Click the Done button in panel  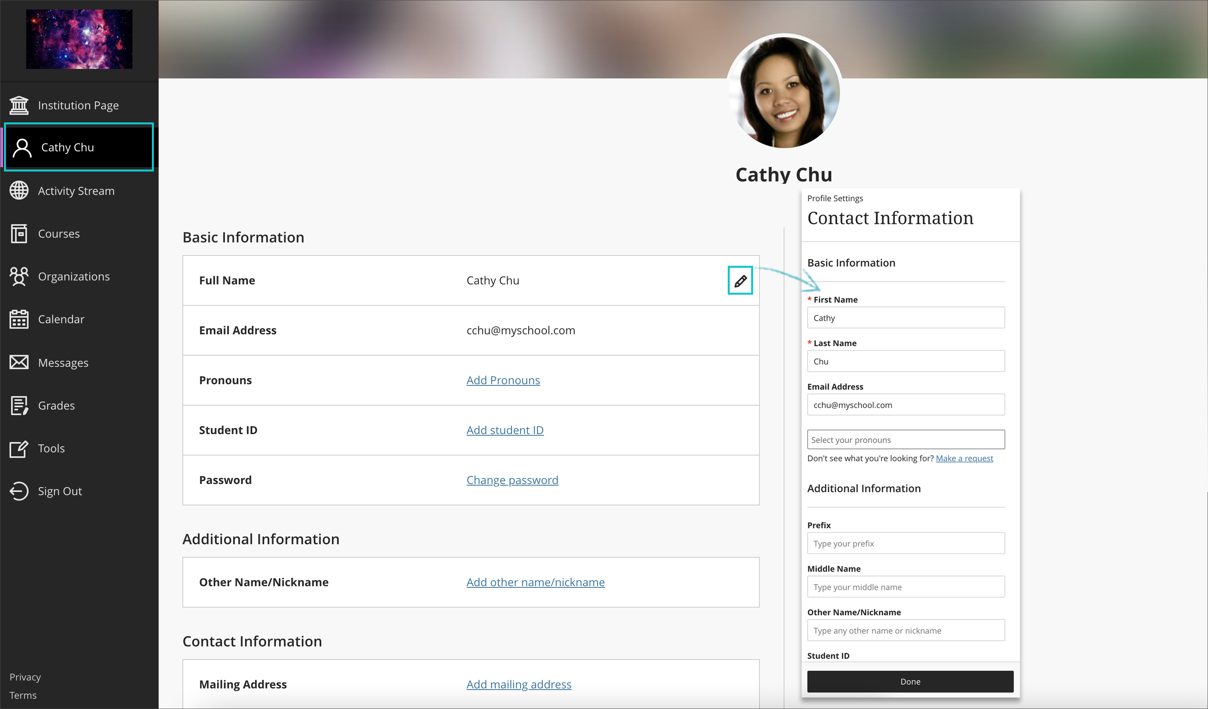[910, 681]
